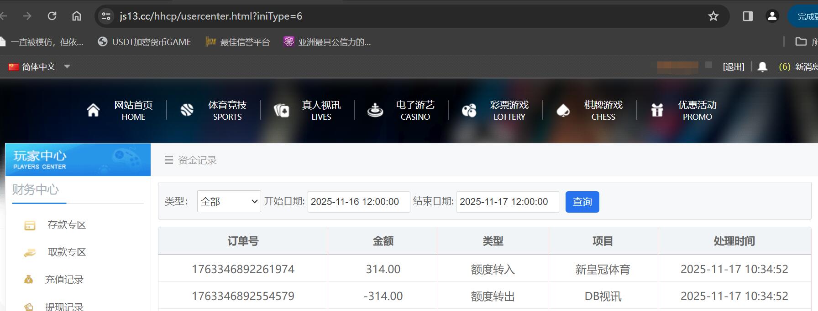Open 充值记录 in the sidebar
The width and height of the screenshot is (818, 311).
(64, 280)
